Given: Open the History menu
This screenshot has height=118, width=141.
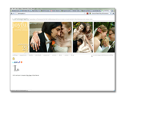Looking at the screenshot, I should tap(20, 9).
